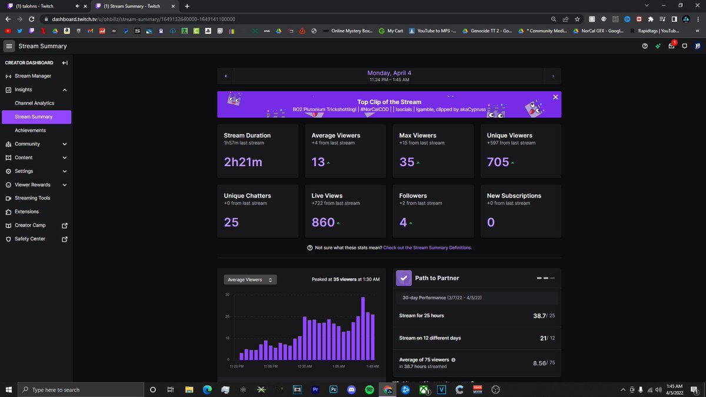Open Channel Analytics page

[x=35, y=104]
